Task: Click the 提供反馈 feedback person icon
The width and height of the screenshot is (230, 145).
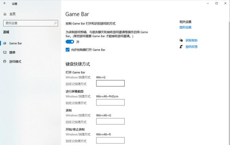Action: [181, 47]
